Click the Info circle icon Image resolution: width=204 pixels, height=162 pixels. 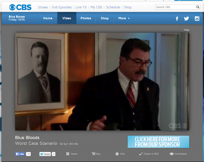tap(117, 154)
